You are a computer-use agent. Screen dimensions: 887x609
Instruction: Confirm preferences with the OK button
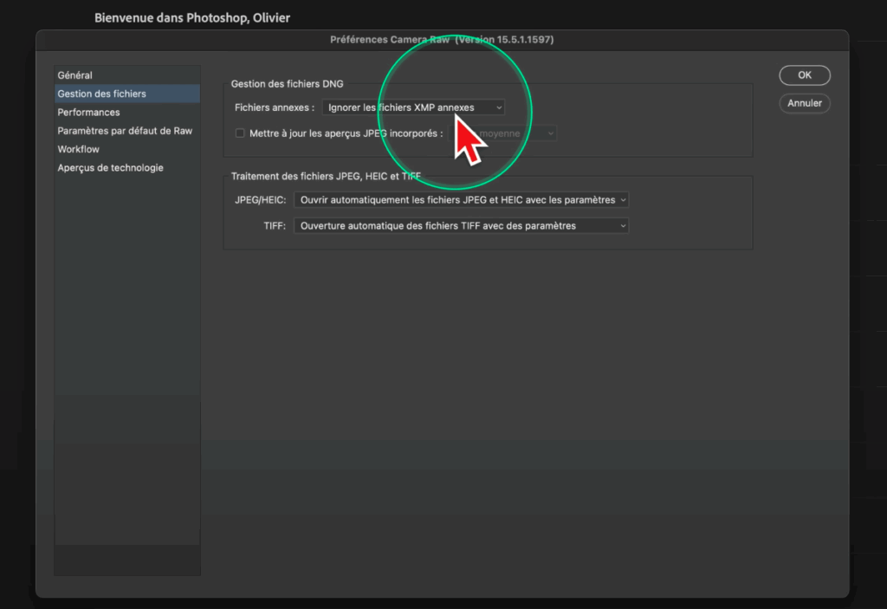pyautogui.click(x=804, y=75)
